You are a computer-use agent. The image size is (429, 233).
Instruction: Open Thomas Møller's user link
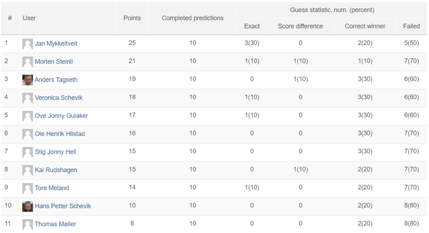pyautogui.click(x=56, y=224)
